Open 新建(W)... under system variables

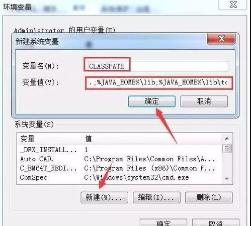[104, 197]
